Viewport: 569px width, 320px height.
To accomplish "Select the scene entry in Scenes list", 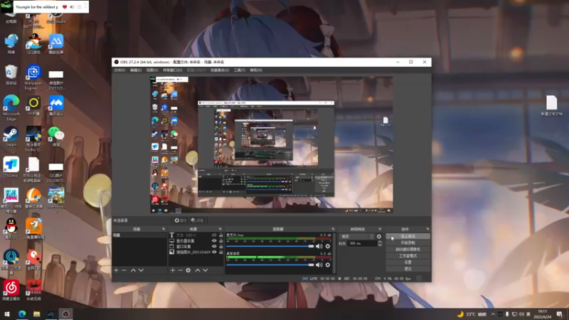I will point(139,235).
